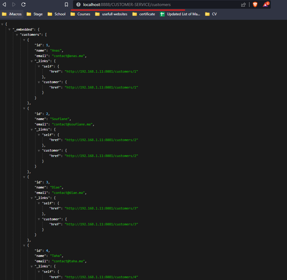The height and width of the screenshot is (280, 287).
Task: Click the share icon
Action: pyautogui.click(x=243, y=4)
